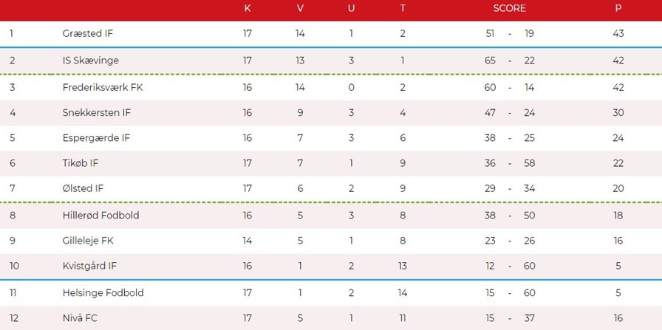Click Græsted IF's 43 points value
Screen dimensions: 662x330
click(618, 34)
